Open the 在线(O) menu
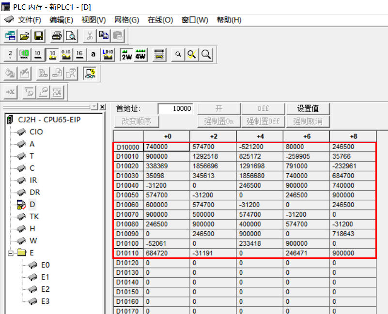388x314 pixels. 160,20
